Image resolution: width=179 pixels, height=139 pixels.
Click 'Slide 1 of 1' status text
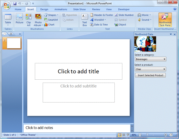click(x=10, y=135)
